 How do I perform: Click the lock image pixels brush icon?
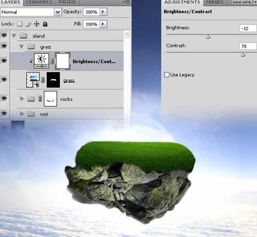tap(28, 24)
